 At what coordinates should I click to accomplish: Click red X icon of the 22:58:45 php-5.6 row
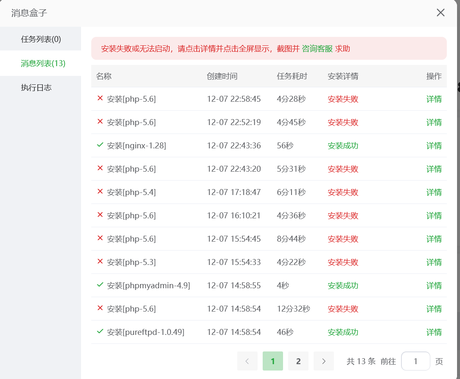100,98
